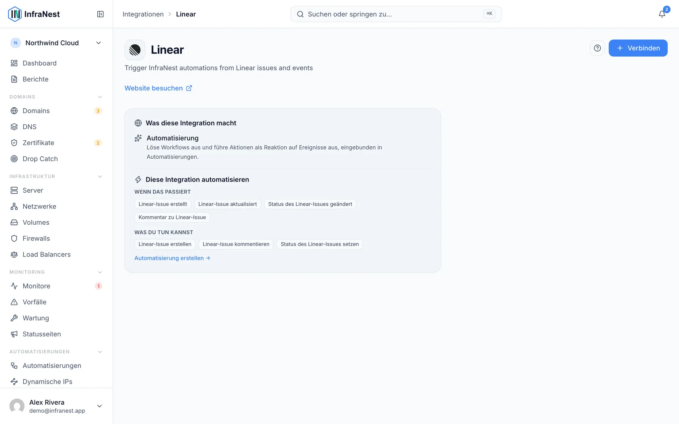Select the Linear-Issue kommentieren action chip
The image size is (679, 424).
[x=236, y=244]
